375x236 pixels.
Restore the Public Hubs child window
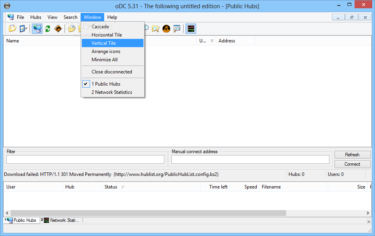351,17
